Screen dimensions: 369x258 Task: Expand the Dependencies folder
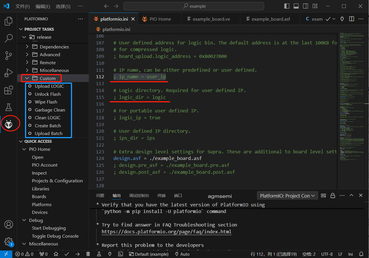click(x=27, y=47)
